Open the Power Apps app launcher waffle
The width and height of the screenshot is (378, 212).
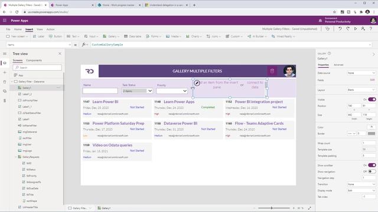click(x=5, y=21)
